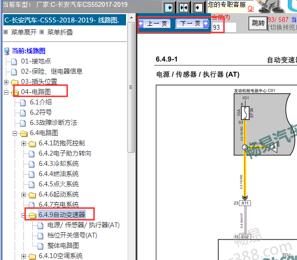Open 档位开关信号(AT) diagram

[x=72, y=235]
